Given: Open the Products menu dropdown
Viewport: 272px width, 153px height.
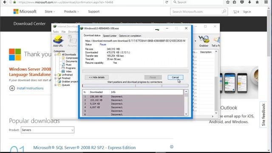Looking at the screenshot, I should pyautogui.click(x=71, y=11).
